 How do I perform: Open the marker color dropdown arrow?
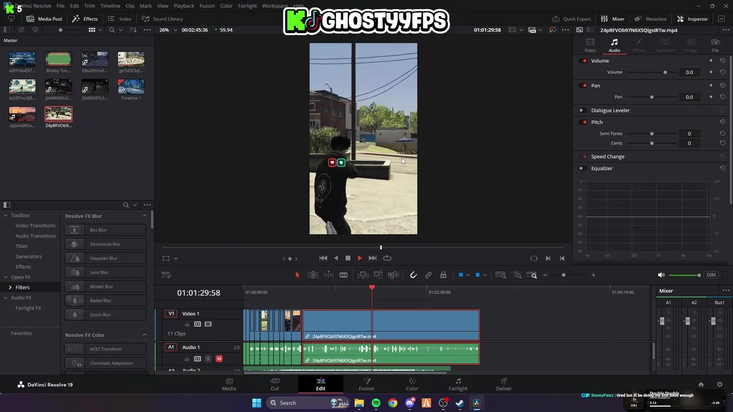point(484,275)
